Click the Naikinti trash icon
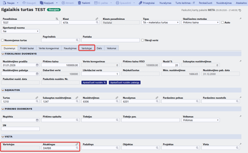248x153 pixels. point(79,3)
